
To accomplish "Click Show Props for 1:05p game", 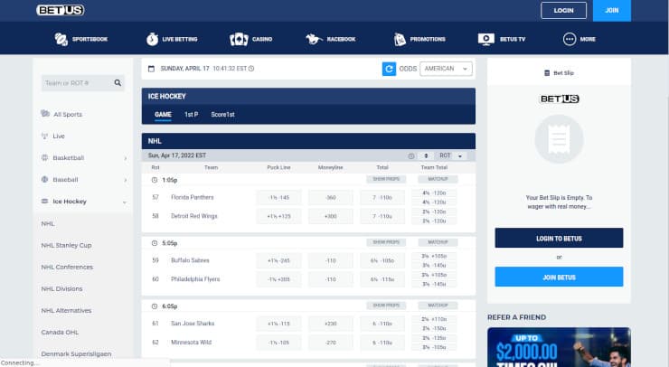I will coord(386,179).
